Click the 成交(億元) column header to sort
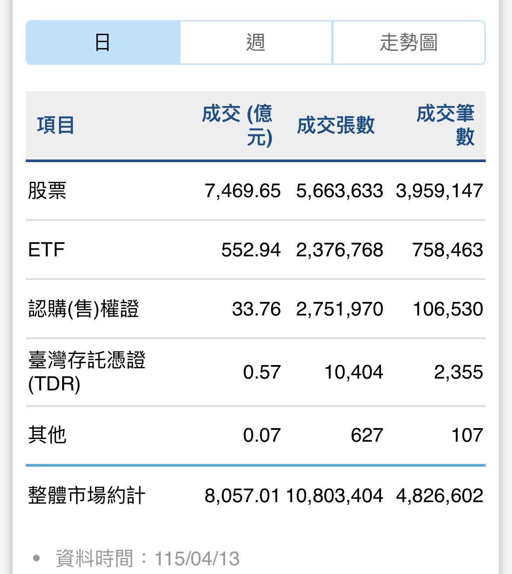 (x=239, y=125)
